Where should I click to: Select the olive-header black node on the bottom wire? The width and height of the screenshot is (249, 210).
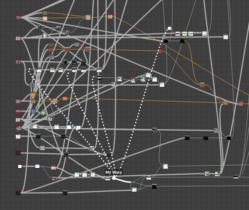click(65, 192)
